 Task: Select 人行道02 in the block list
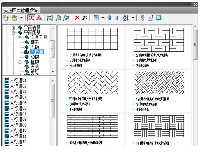click(18, 86)
